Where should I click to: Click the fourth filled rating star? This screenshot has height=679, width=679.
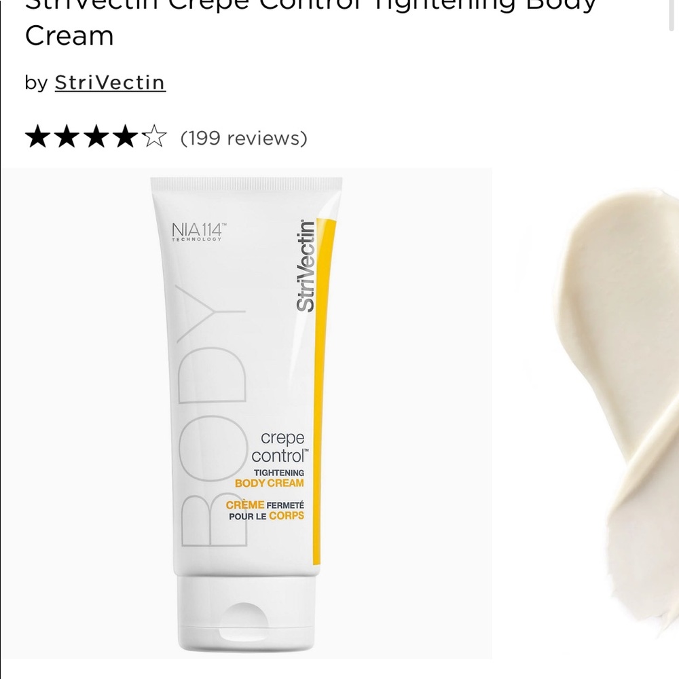(126, 136)
